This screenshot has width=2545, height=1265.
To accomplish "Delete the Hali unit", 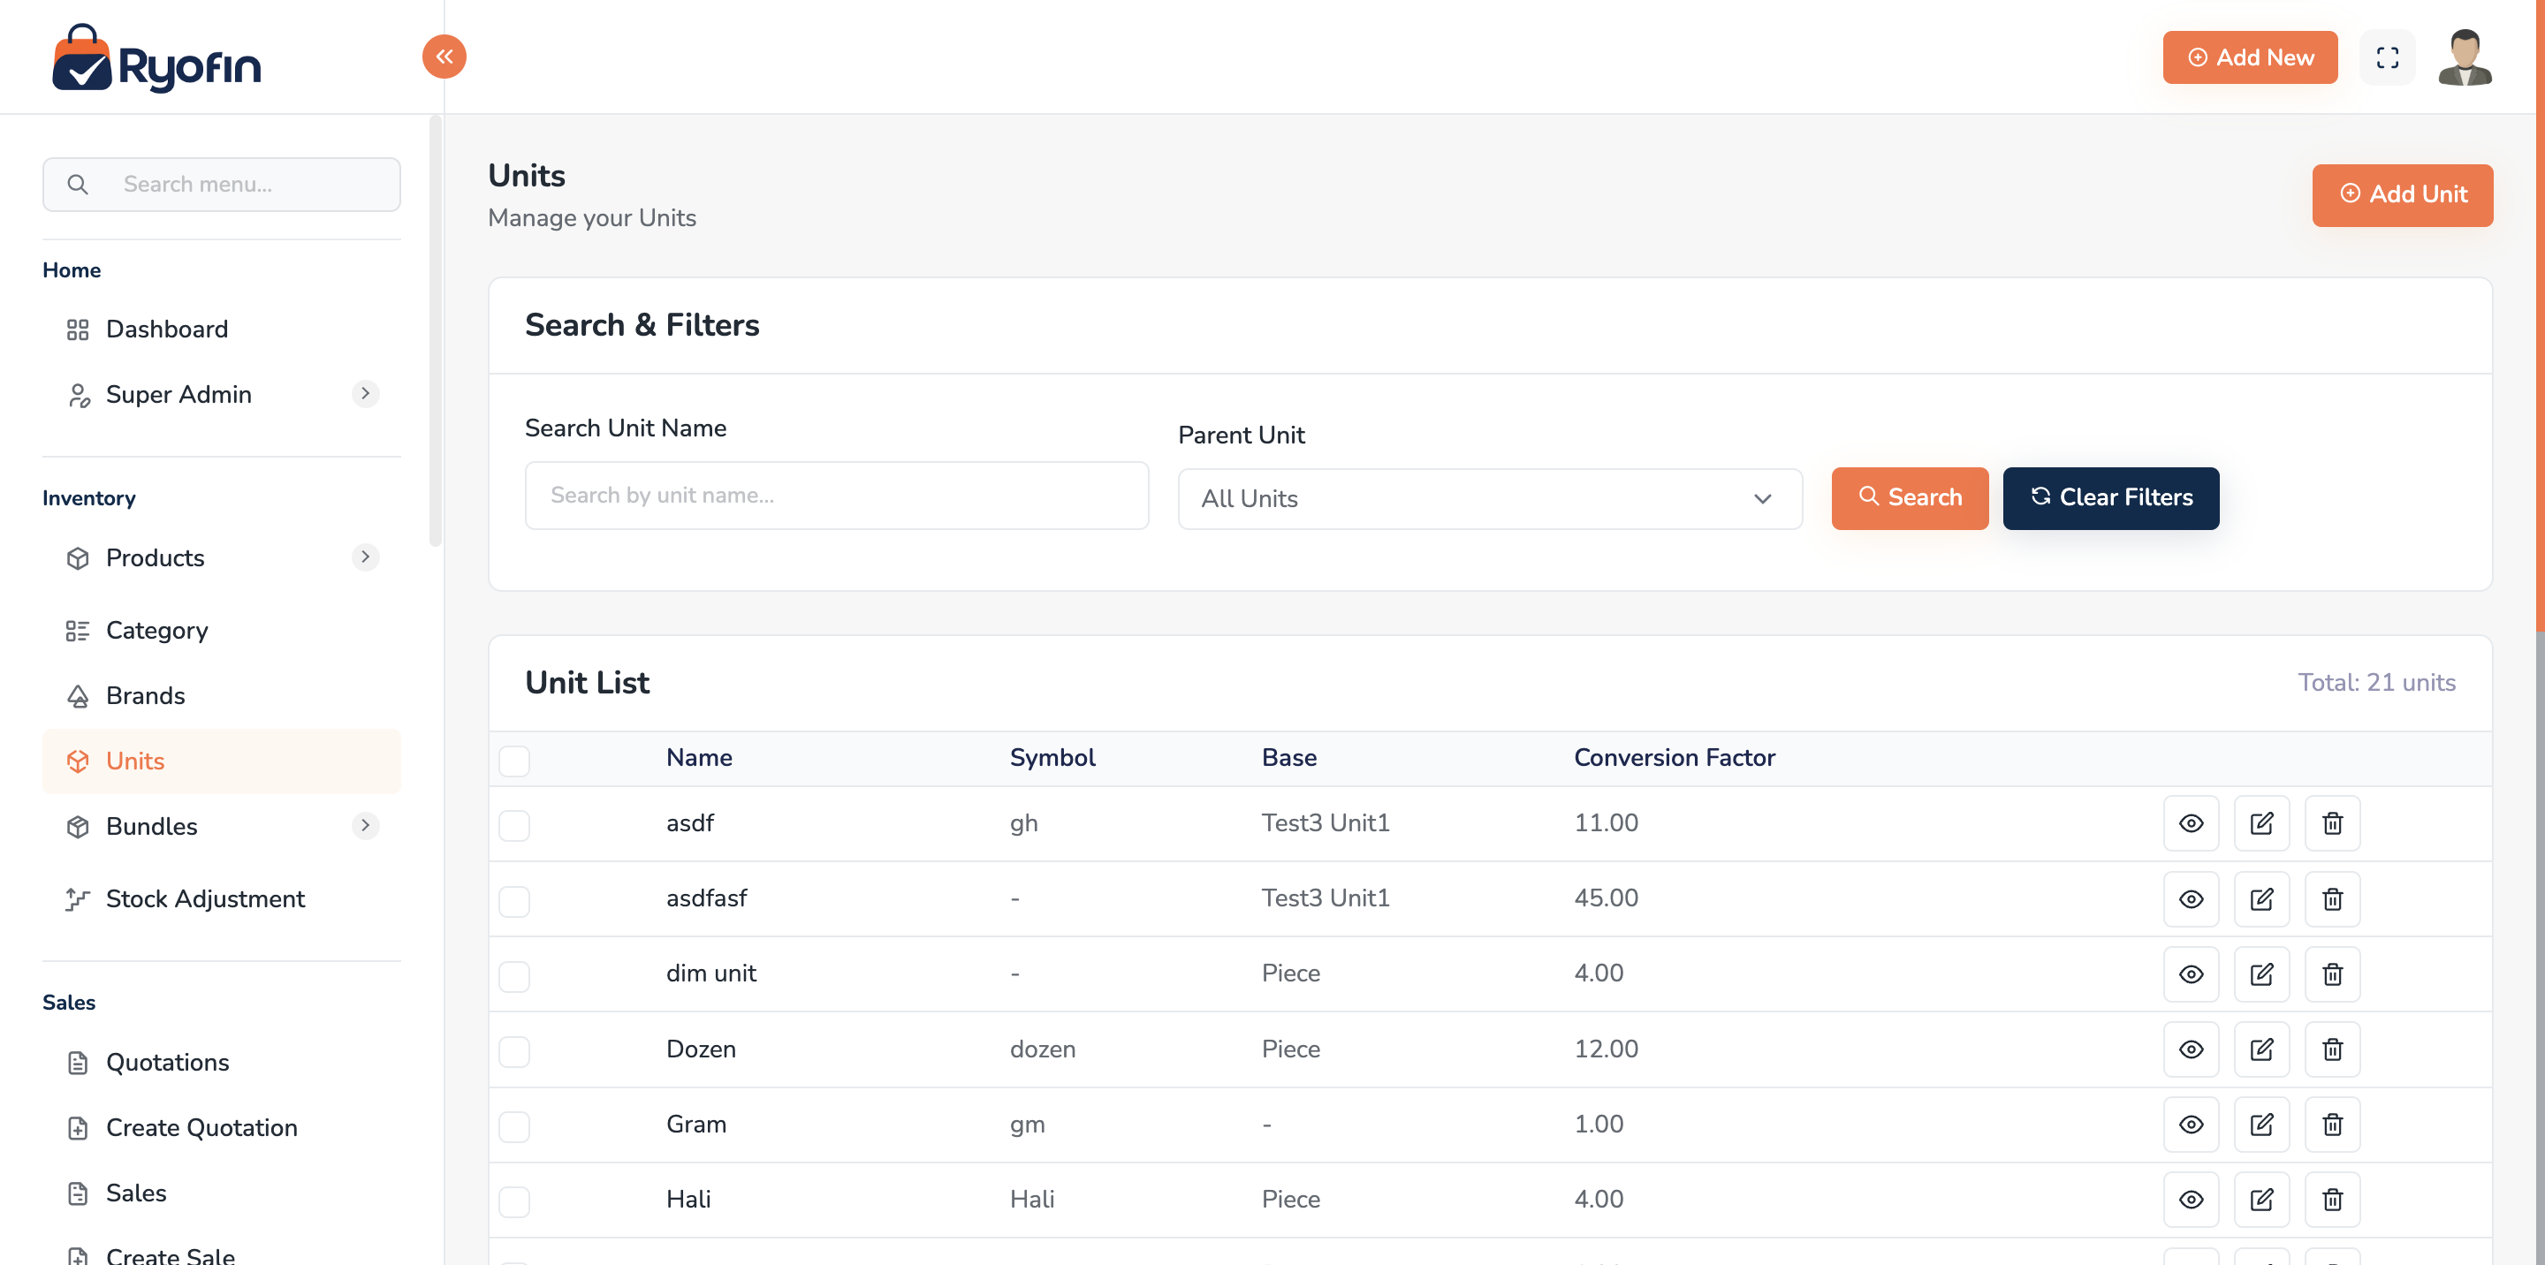I will pos(2332,1199).
